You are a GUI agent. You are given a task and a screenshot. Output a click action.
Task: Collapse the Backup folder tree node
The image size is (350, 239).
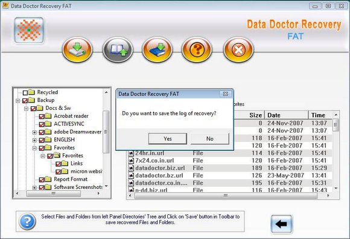coord(18,101)
